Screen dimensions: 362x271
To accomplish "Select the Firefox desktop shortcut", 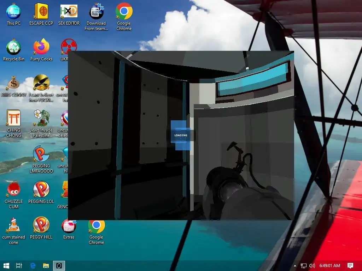I will click(41, 50).
